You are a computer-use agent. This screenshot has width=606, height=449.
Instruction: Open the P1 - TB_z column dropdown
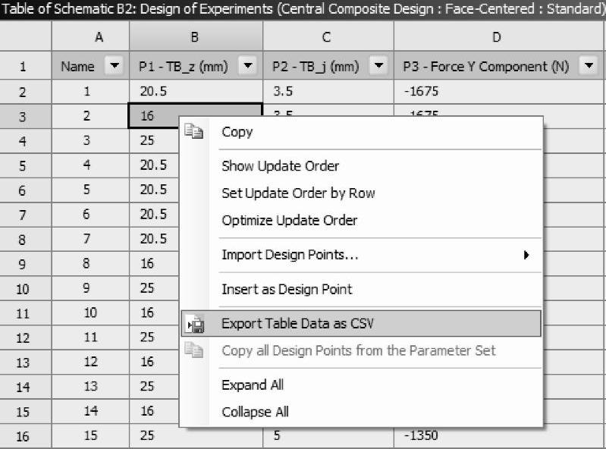click(x=248, y=67)
